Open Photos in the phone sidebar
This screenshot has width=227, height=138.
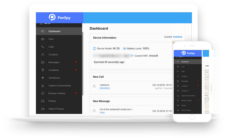(x=188, y=105)
